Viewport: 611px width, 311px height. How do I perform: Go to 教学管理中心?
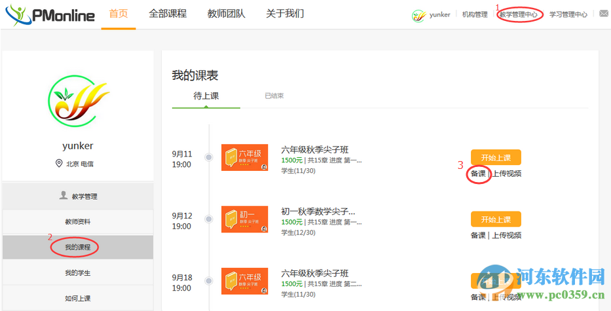coord(519,15)
